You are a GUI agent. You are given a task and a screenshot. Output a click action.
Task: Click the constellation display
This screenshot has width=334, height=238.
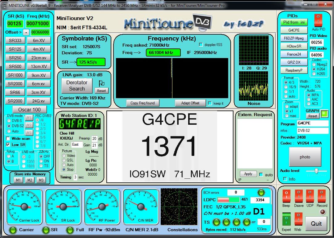179,207
